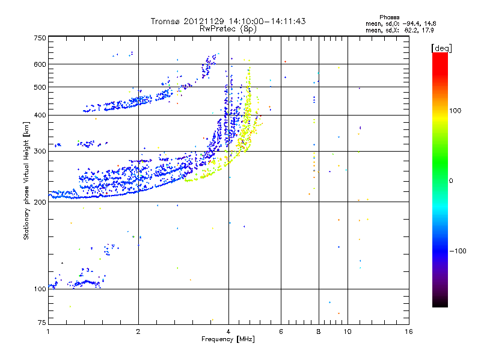The height and width of the screenshot is (361, 481).
Task: Click the x-axis '10' tick label
Action: 348,332
